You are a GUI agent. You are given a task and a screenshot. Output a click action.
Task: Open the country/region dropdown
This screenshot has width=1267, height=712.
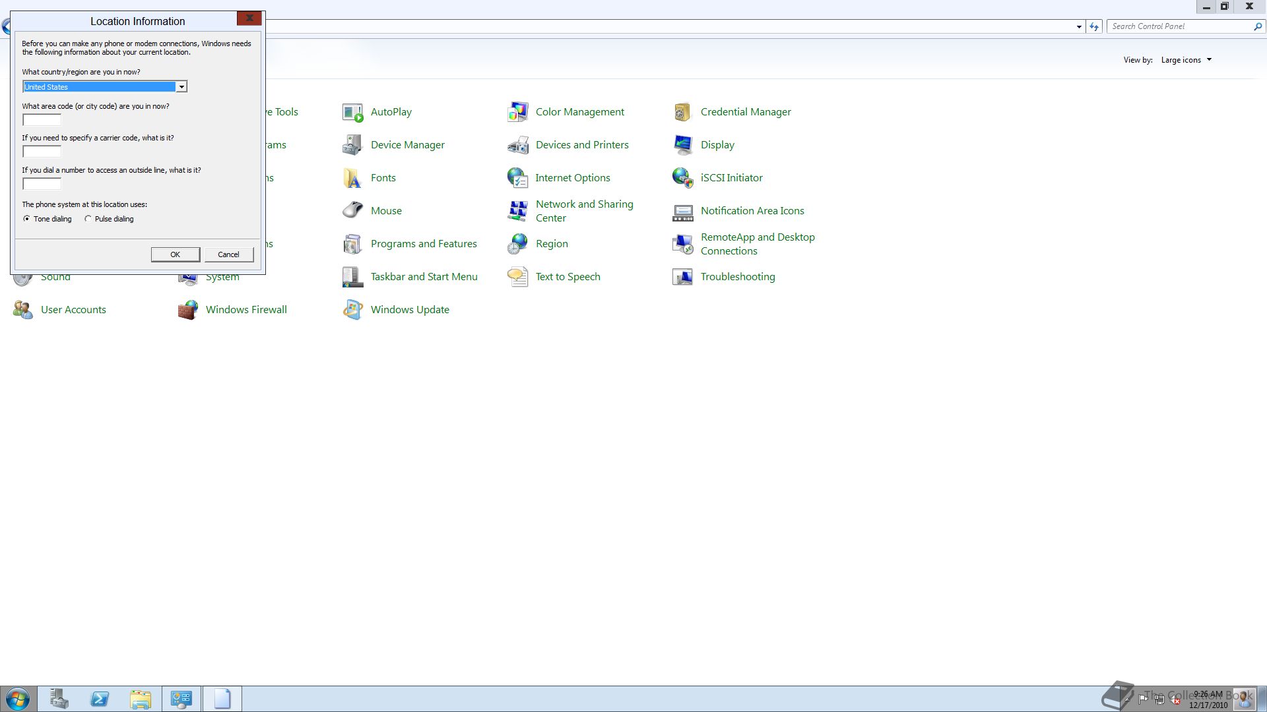click(x=181, y=87)
